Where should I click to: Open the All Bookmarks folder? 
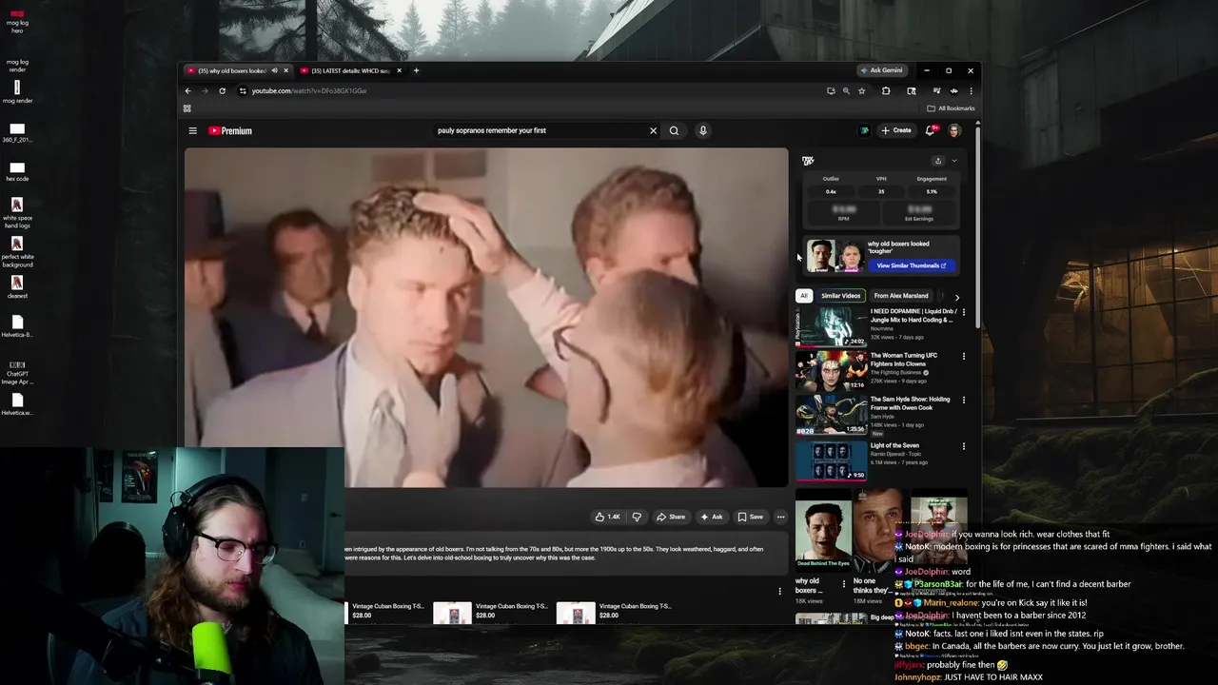(x=952, y=108)
